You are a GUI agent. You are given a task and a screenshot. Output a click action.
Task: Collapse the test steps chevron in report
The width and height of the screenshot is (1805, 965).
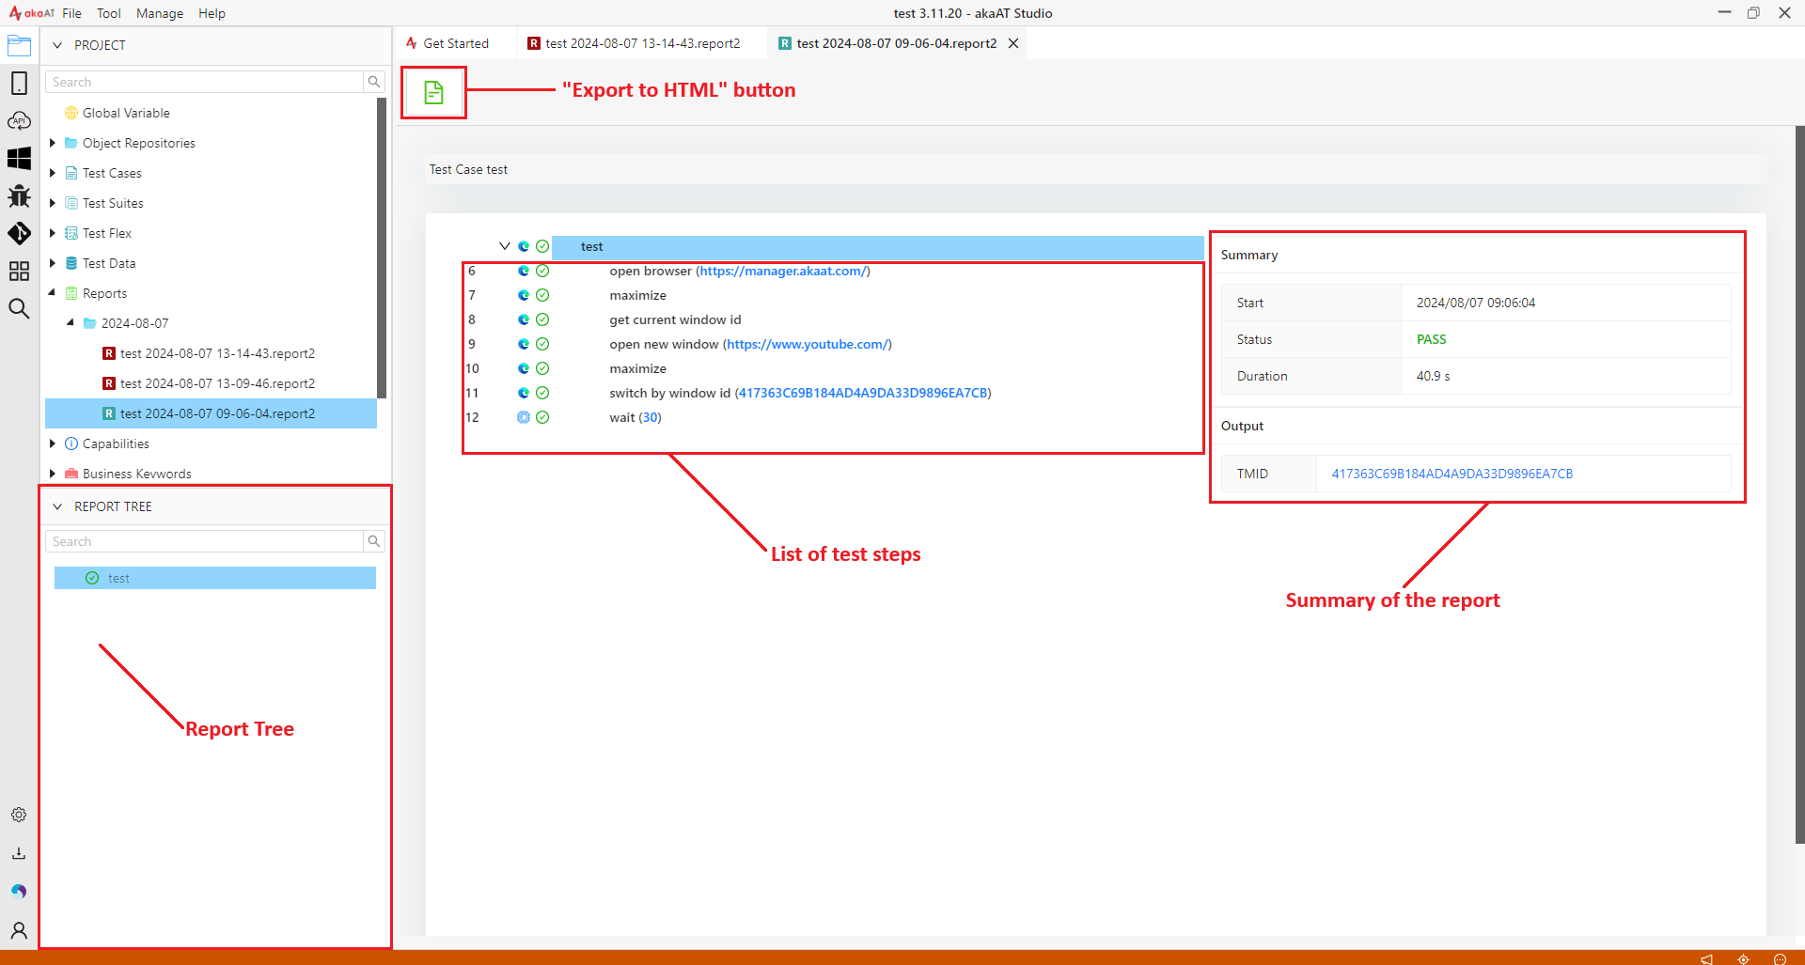(x=505, y=246)
